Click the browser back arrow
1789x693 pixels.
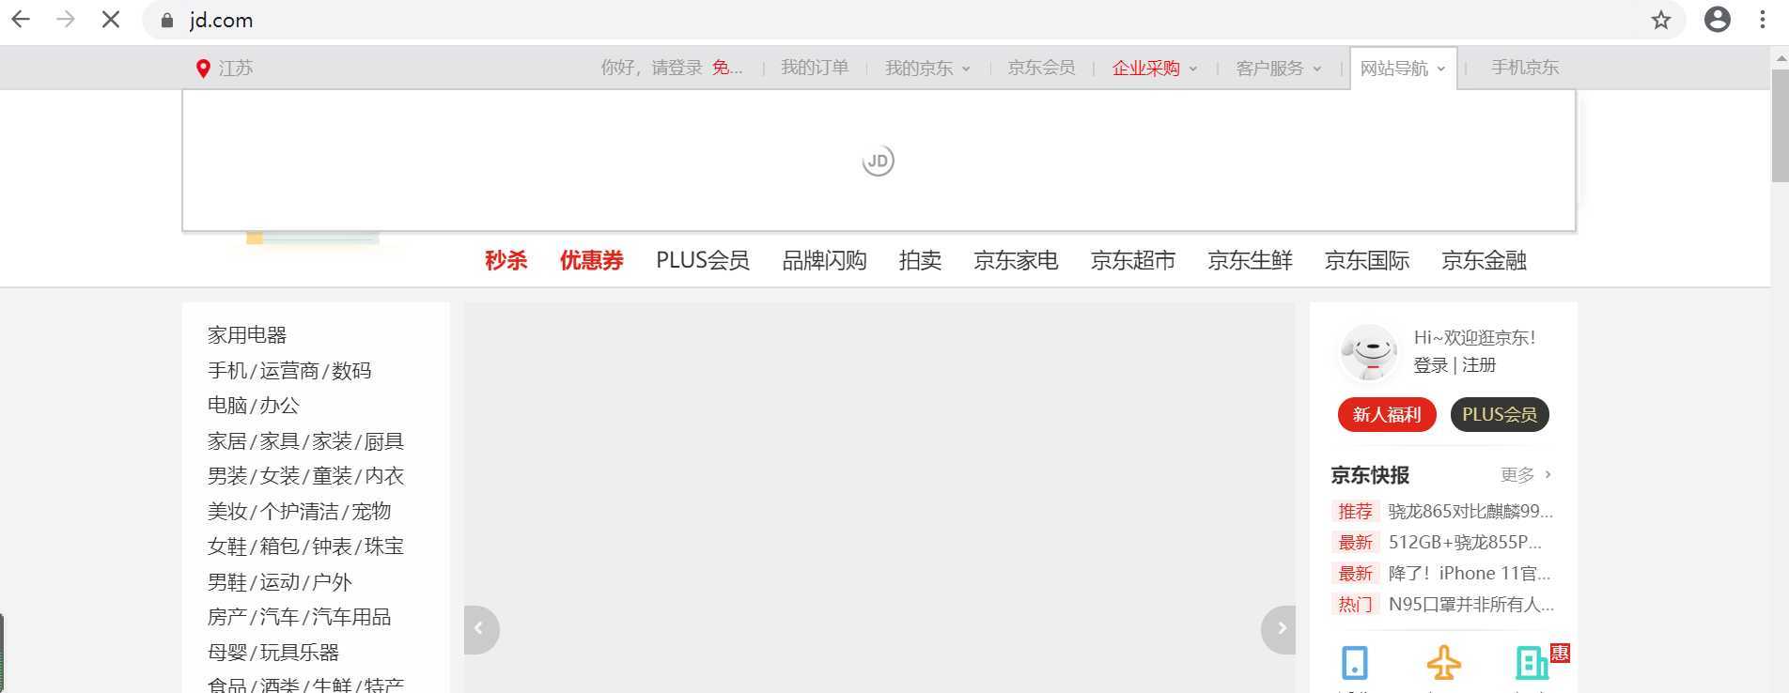tap(21, 20)
